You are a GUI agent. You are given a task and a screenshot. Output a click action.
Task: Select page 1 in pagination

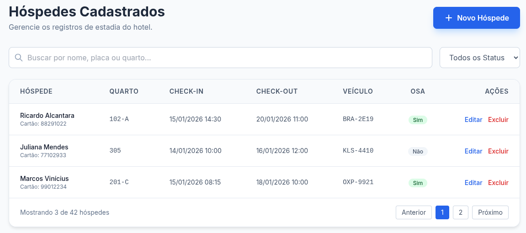pos(442,212)
